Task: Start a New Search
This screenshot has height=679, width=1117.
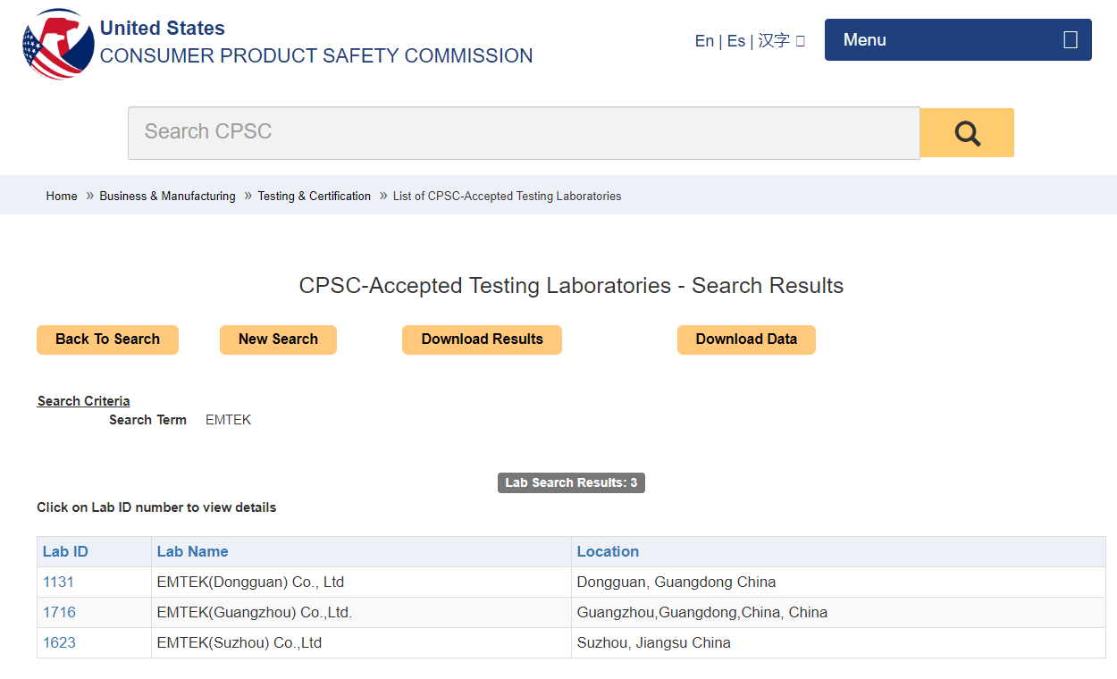Action: (x=278, y=339)
